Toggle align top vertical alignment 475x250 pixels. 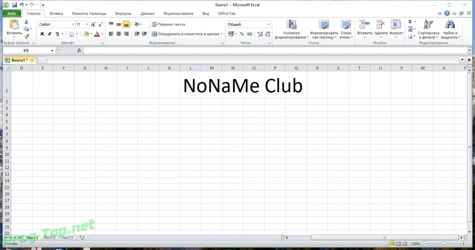point(111,25)
